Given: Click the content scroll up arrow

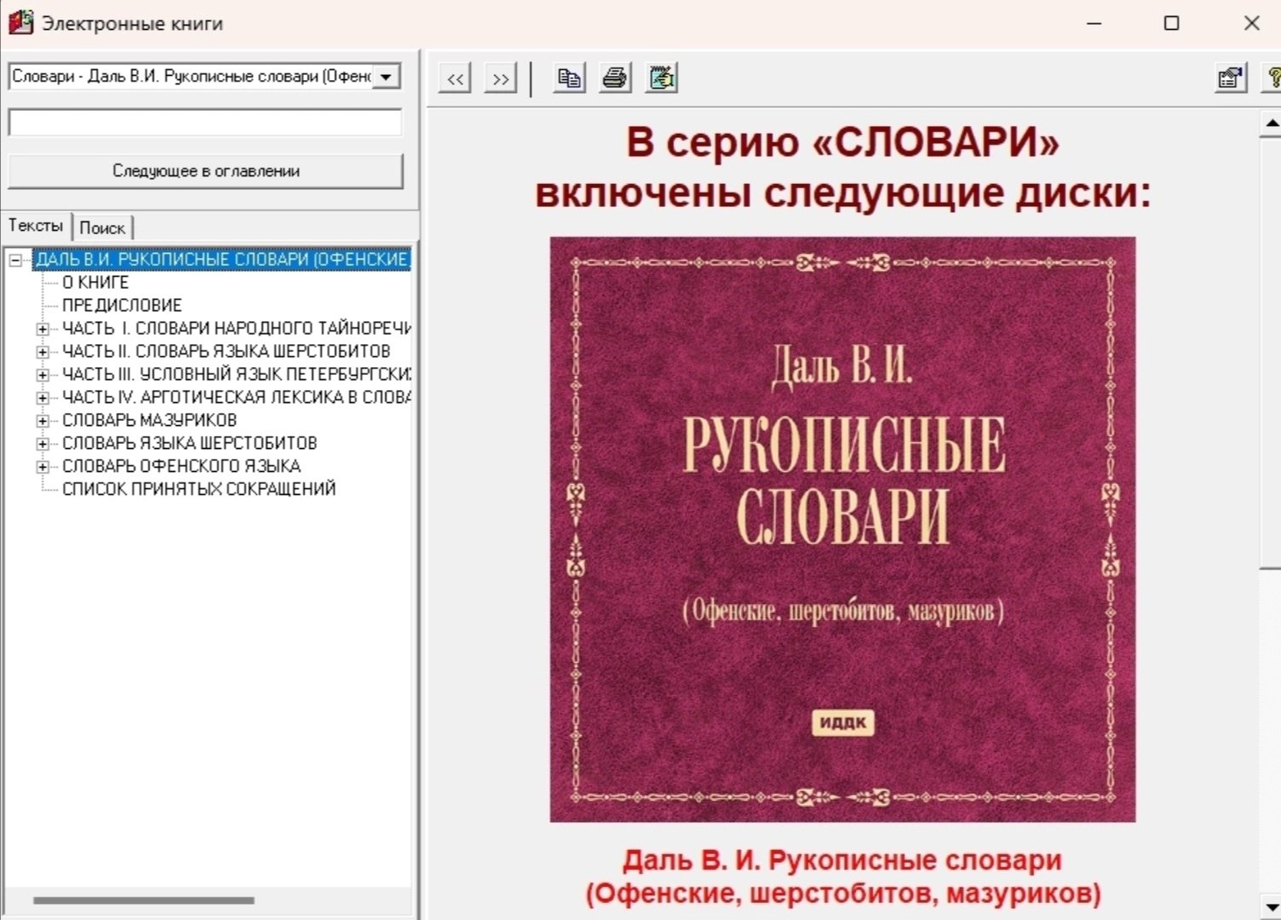Looking at the screenshot, I should pyautogui.click(x=1271, y=124).
